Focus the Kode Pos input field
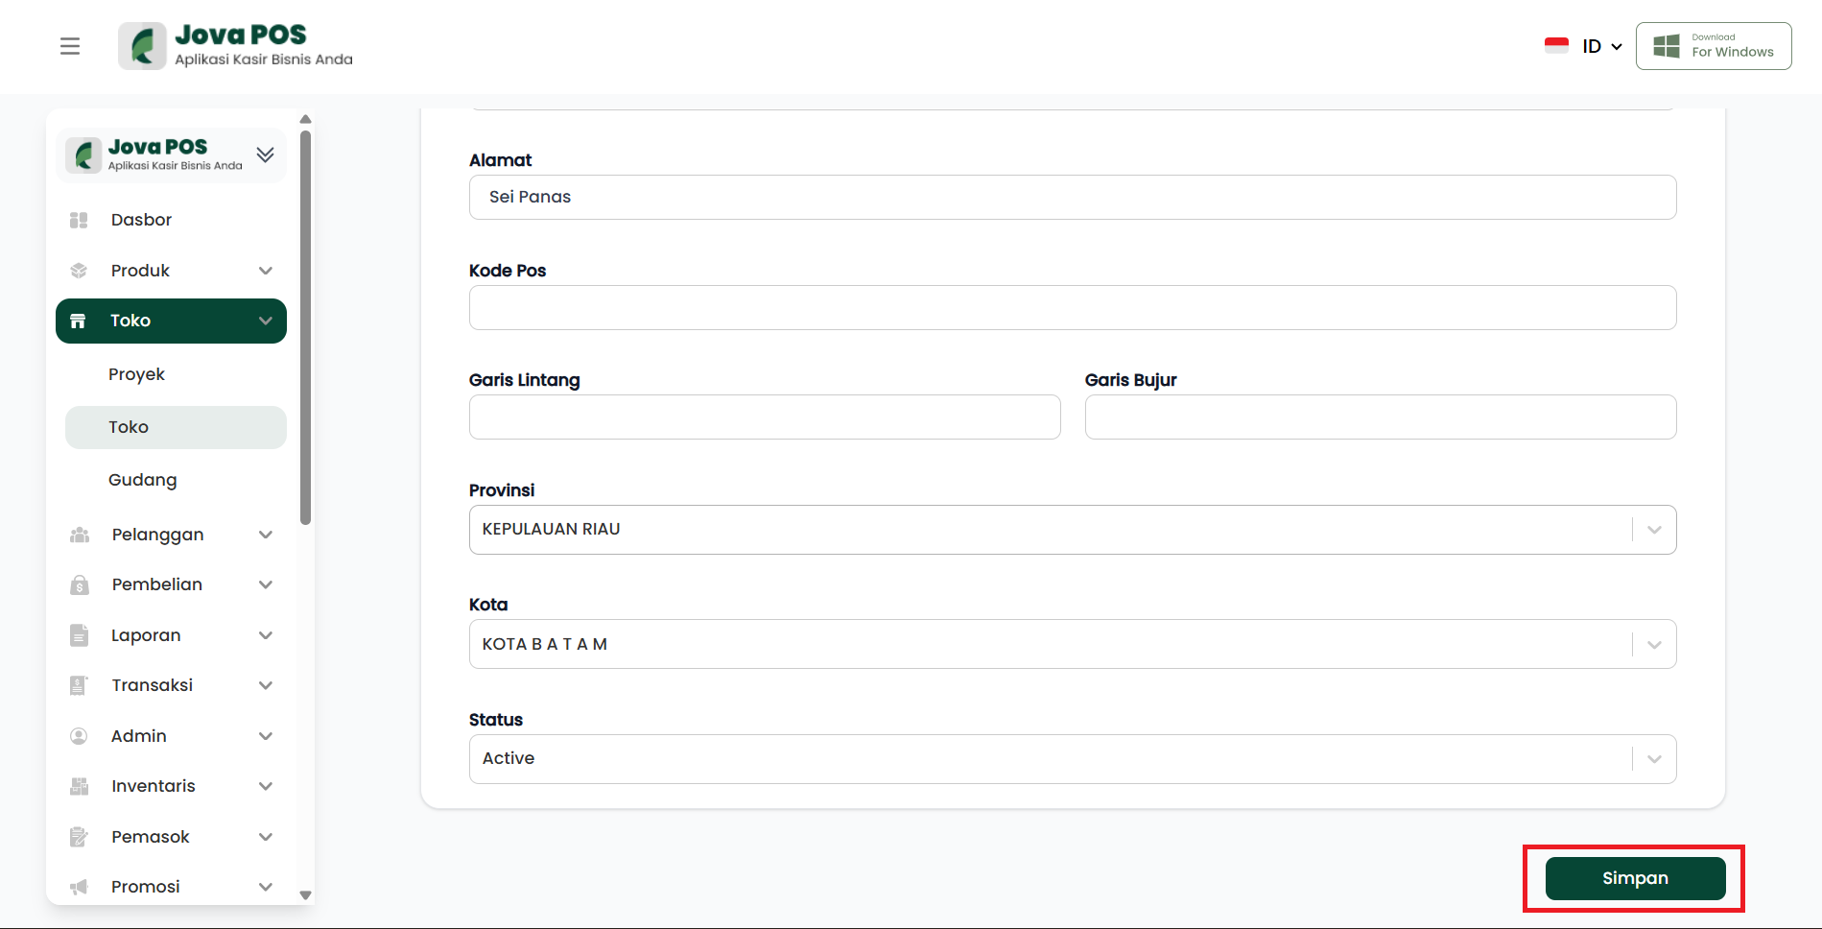Image resolution: width=1822 pixels, height=929 pixels. [x=1072, y=307]
